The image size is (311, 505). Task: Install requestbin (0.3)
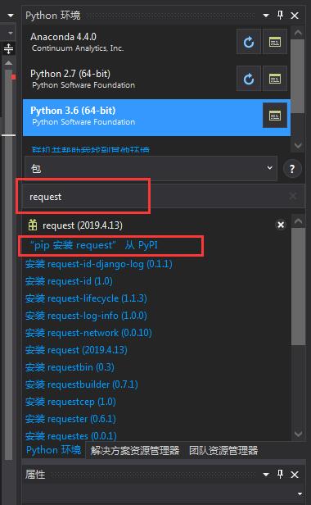(x=70, y=367)
